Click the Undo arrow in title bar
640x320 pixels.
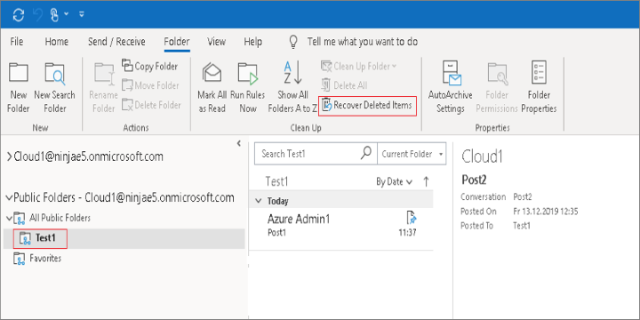tap(38, 15)
